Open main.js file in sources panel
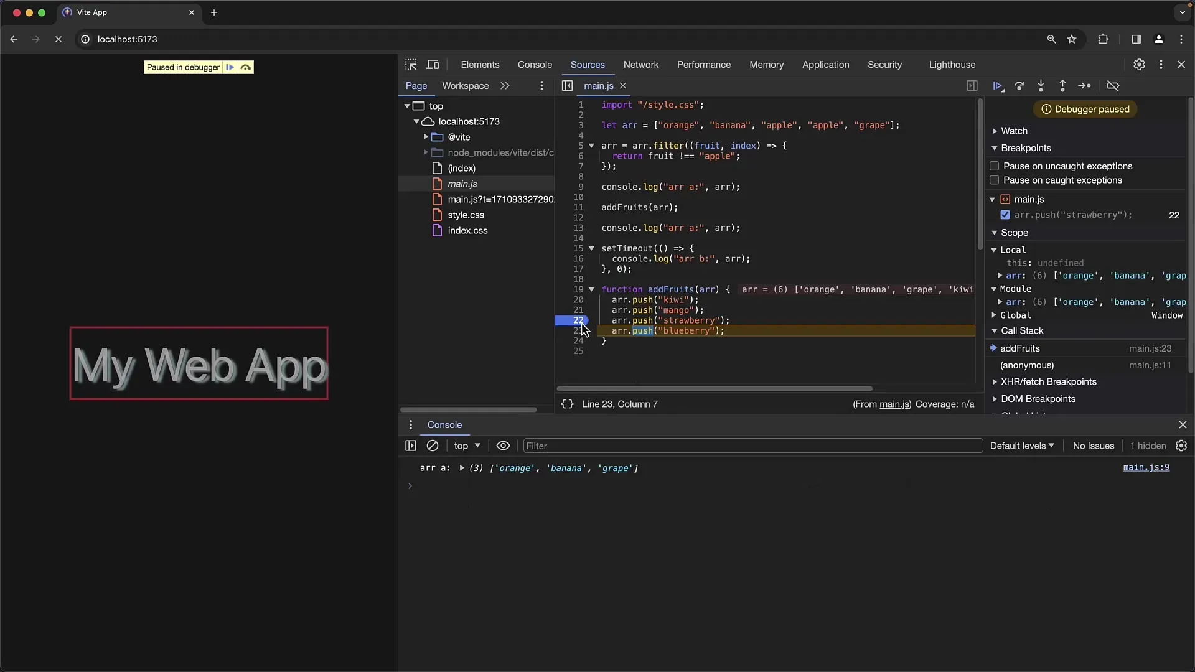The height and width of the screenshot is (672, 1195). tap(461, 184)
